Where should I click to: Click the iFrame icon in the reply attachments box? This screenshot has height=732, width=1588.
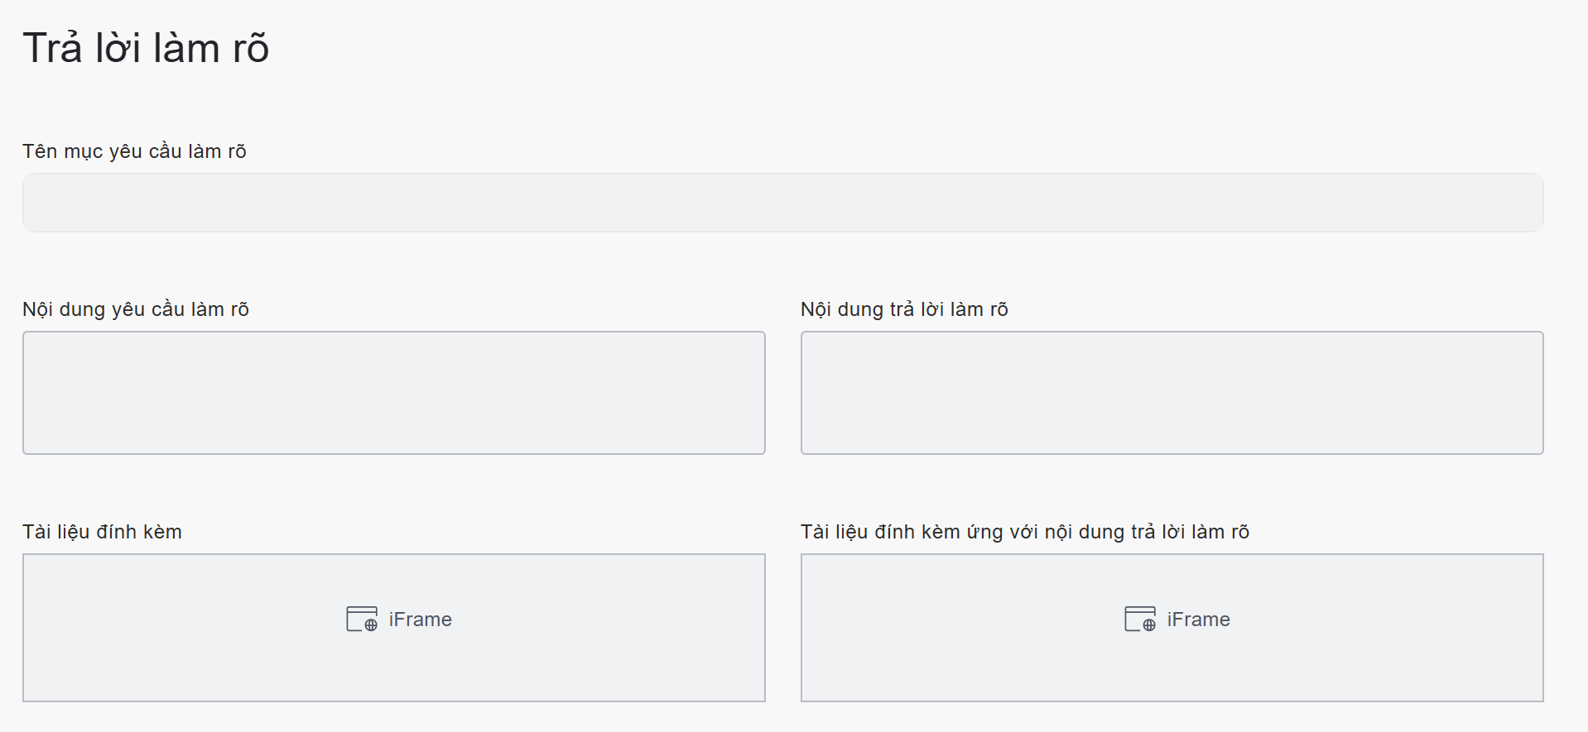1140,619
